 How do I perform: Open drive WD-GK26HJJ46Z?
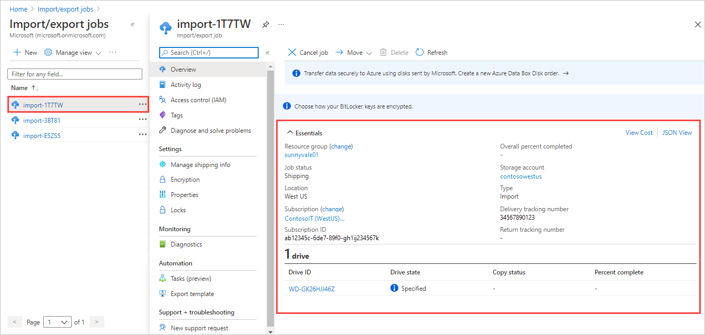(x=312, y=289)
